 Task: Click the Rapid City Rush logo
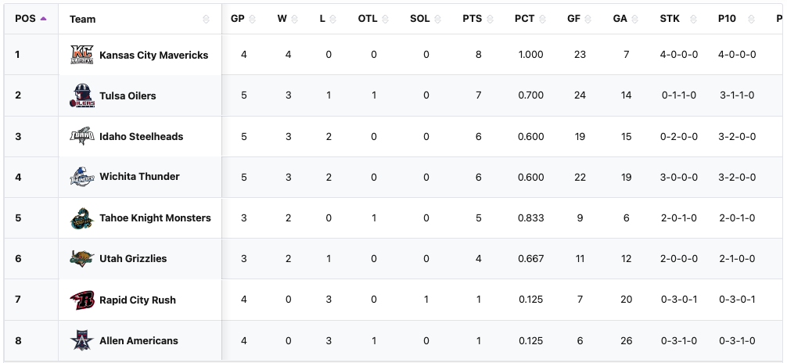tap(81, 300)
